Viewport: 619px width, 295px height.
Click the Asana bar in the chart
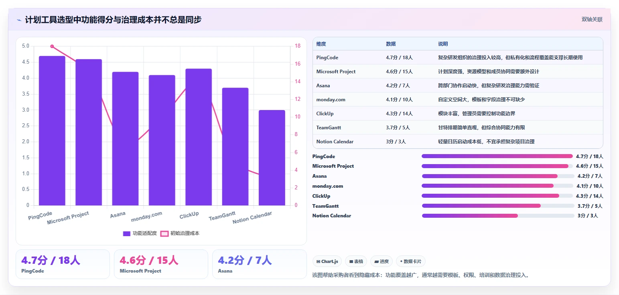[x=125, y=139]
